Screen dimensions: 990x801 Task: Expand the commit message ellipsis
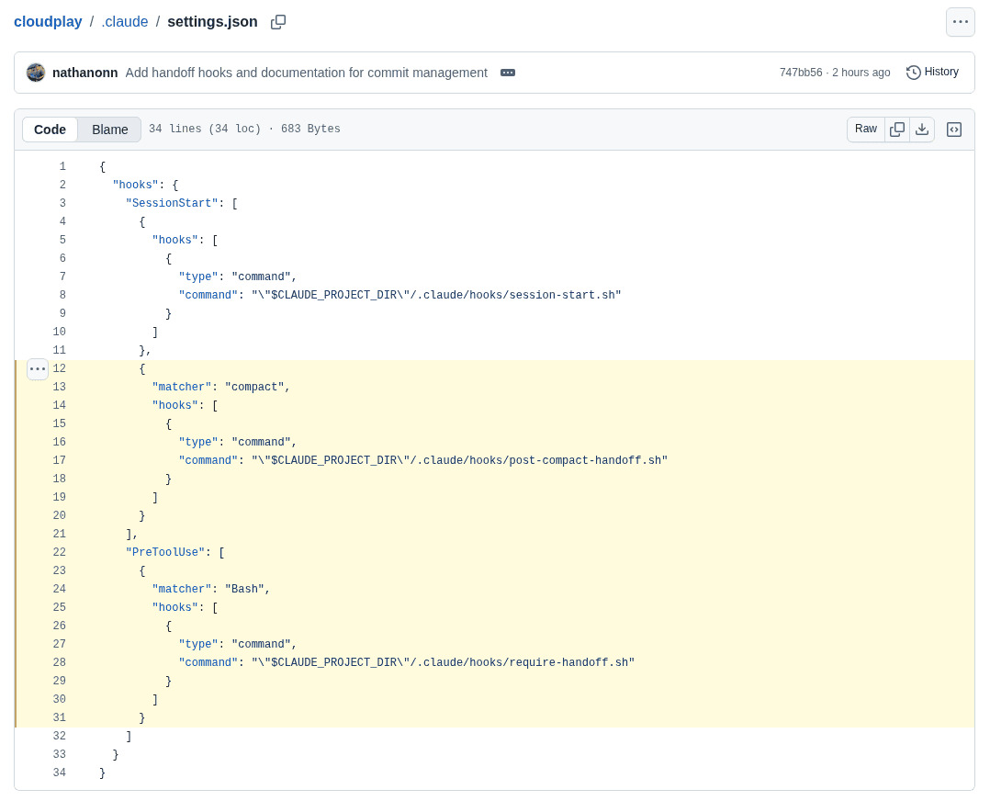point(508,73)
